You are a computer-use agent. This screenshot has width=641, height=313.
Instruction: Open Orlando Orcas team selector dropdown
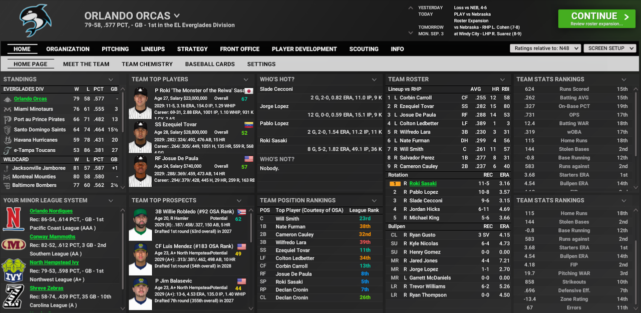pyautogui.click(x=177, y=16)
